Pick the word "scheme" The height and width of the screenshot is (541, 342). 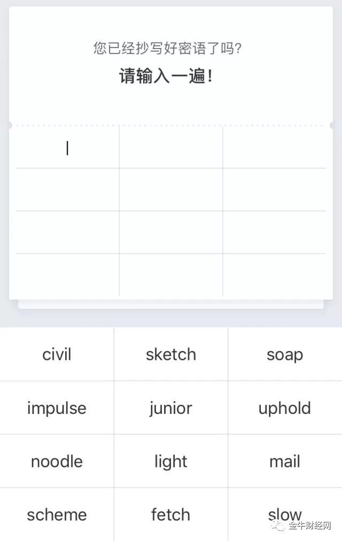pos(57,515)
